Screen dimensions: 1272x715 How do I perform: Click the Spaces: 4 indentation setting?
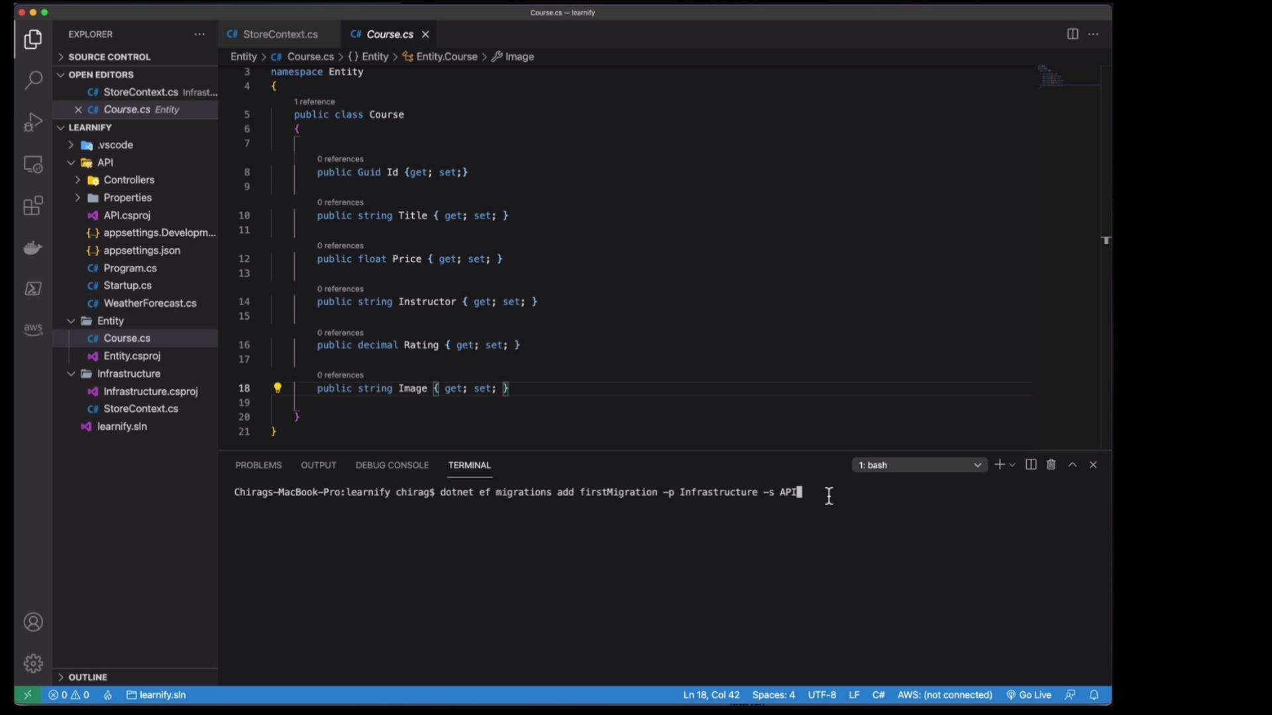click(x=773, y=694)
